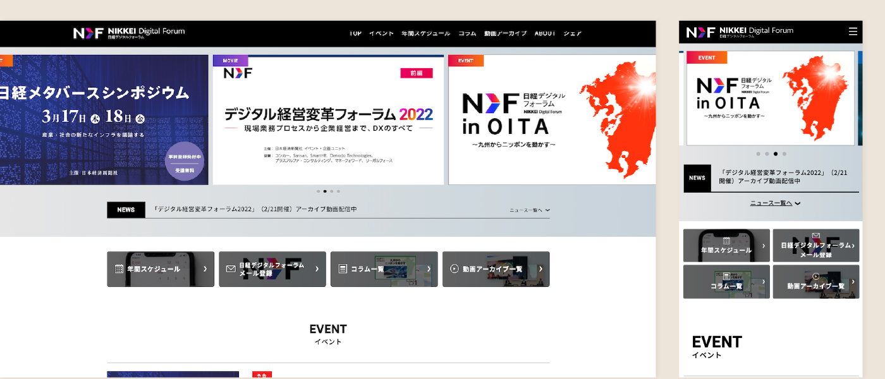Open コラム in the navigation bar
885x379 pixels.
click(468, 33)
